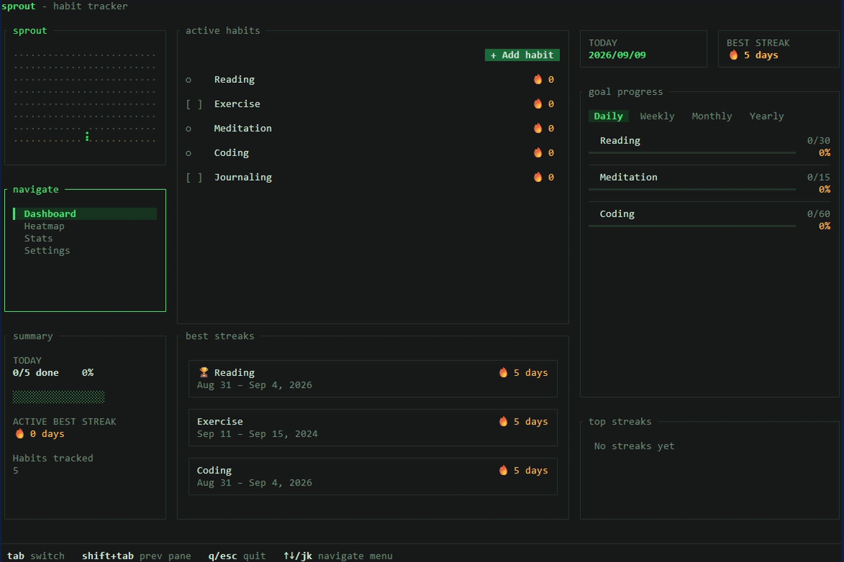
Task: Toggle the Reading habit circle marker
Action: pos(188,80)
